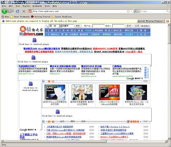The width and height of the screenshot is (171, 147).
Task: Click the NVIDIA Linux driver 171.06 link
Action: [65, 130]
